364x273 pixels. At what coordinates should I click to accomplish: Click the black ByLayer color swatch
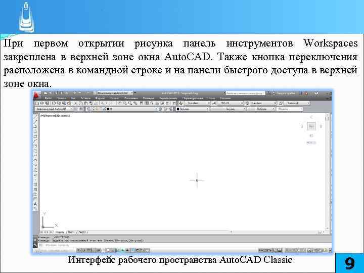178,109
